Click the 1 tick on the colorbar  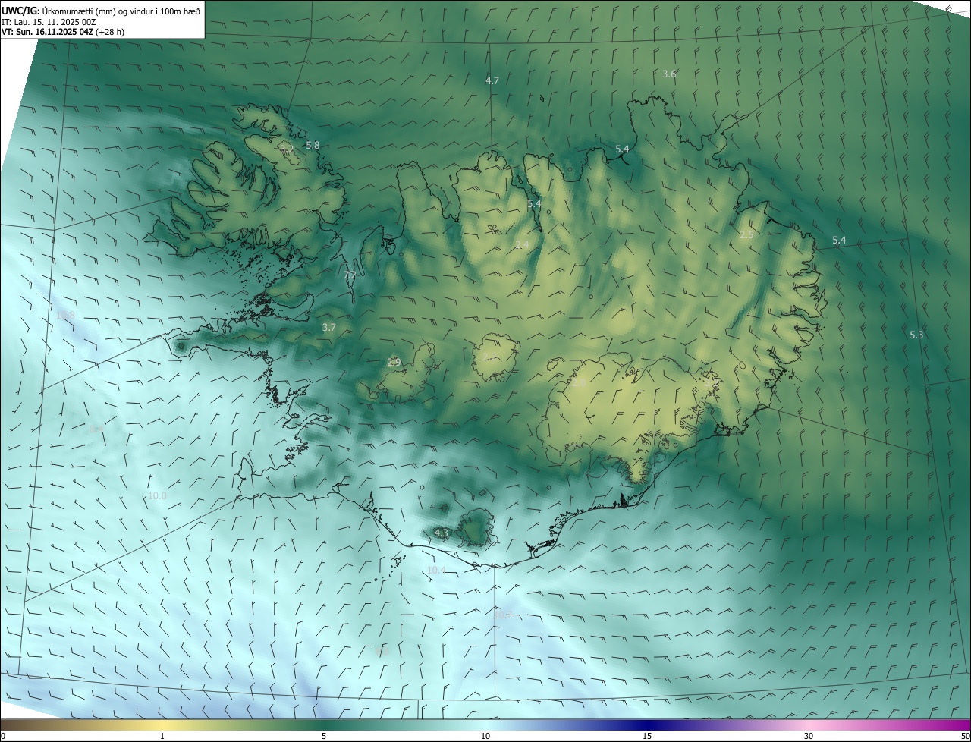pos(162,736)
